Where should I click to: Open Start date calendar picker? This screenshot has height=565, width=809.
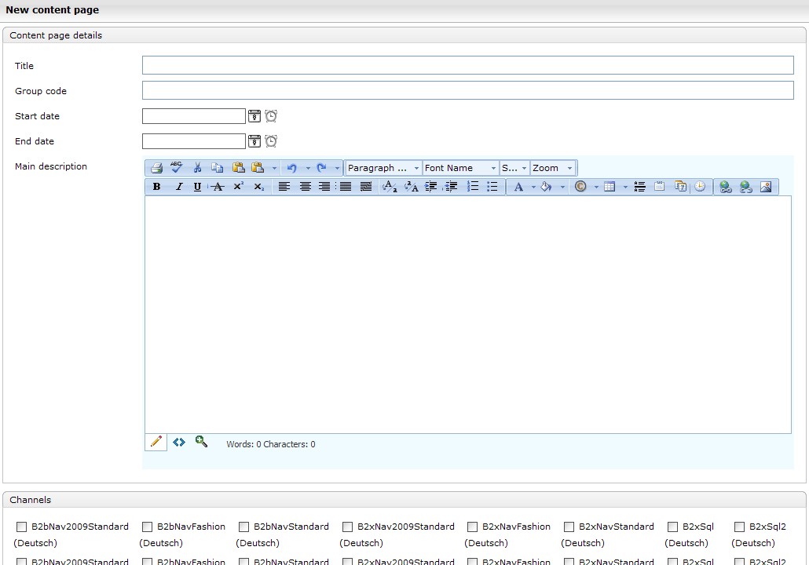click(x=254, y=116)
